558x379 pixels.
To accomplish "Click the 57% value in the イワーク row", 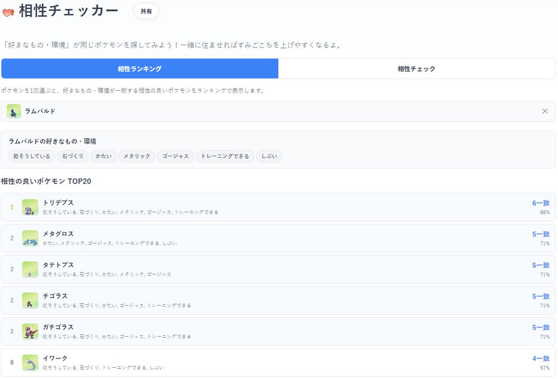I will tap(545, 367).
